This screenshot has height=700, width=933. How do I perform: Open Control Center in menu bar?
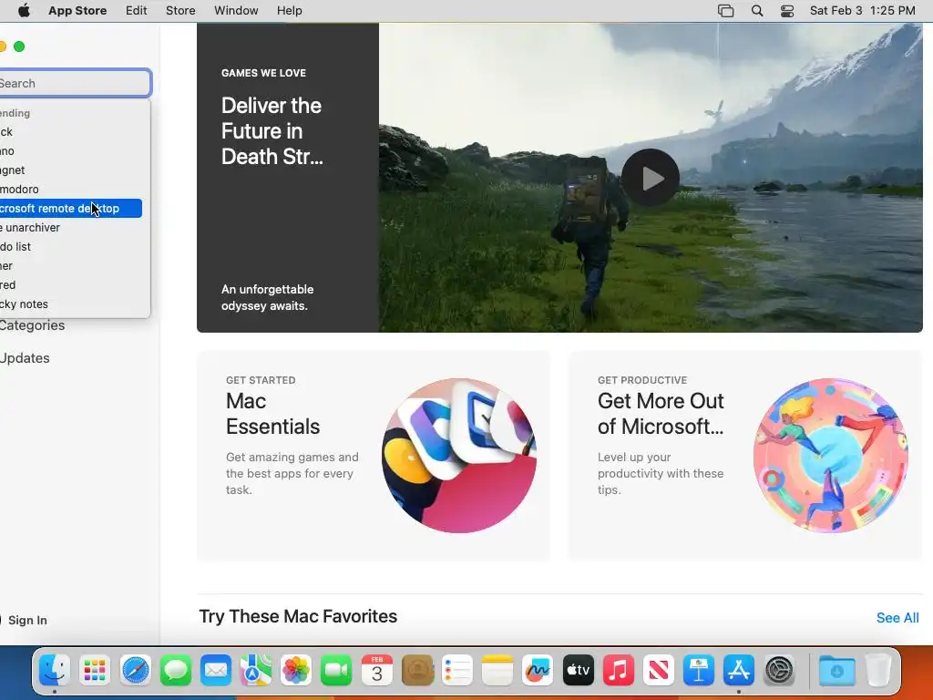(787, 11)
